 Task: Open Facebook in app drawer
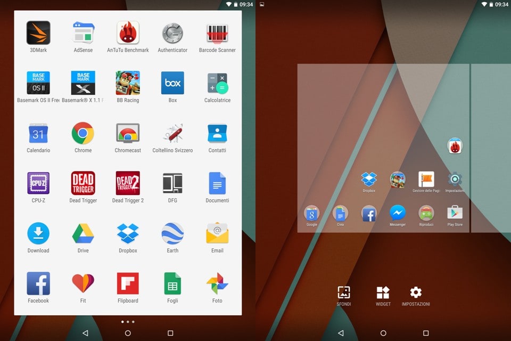pos(38,283)
